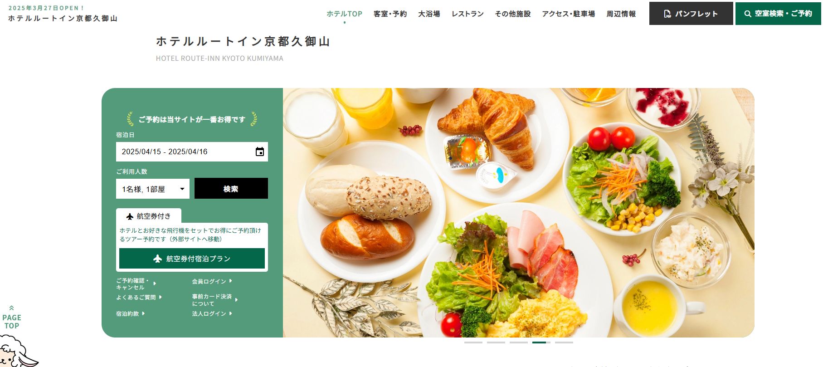The width and height of the screenshot is (823, 367).
Task: Open アクセス・駐車場 navigation item
Action: 568,14
